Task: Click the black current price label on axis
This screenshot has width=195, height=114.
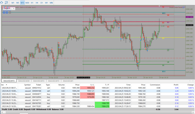Action: (x=189, y=25)
